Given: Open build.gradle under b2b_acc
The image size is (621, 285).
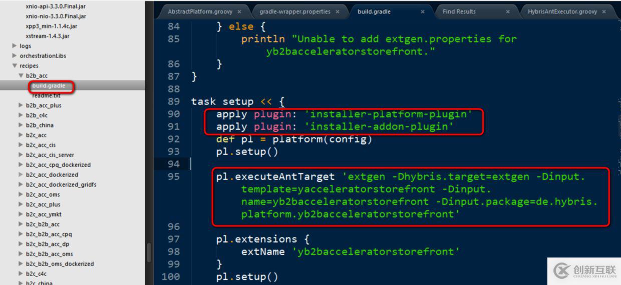Looking at the screenshot, I should pos(49,85).
